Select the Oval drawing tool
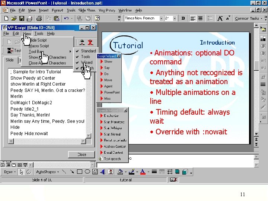Image resolution: width=268 pixels, height=201 pixels. tap(87, 172)
